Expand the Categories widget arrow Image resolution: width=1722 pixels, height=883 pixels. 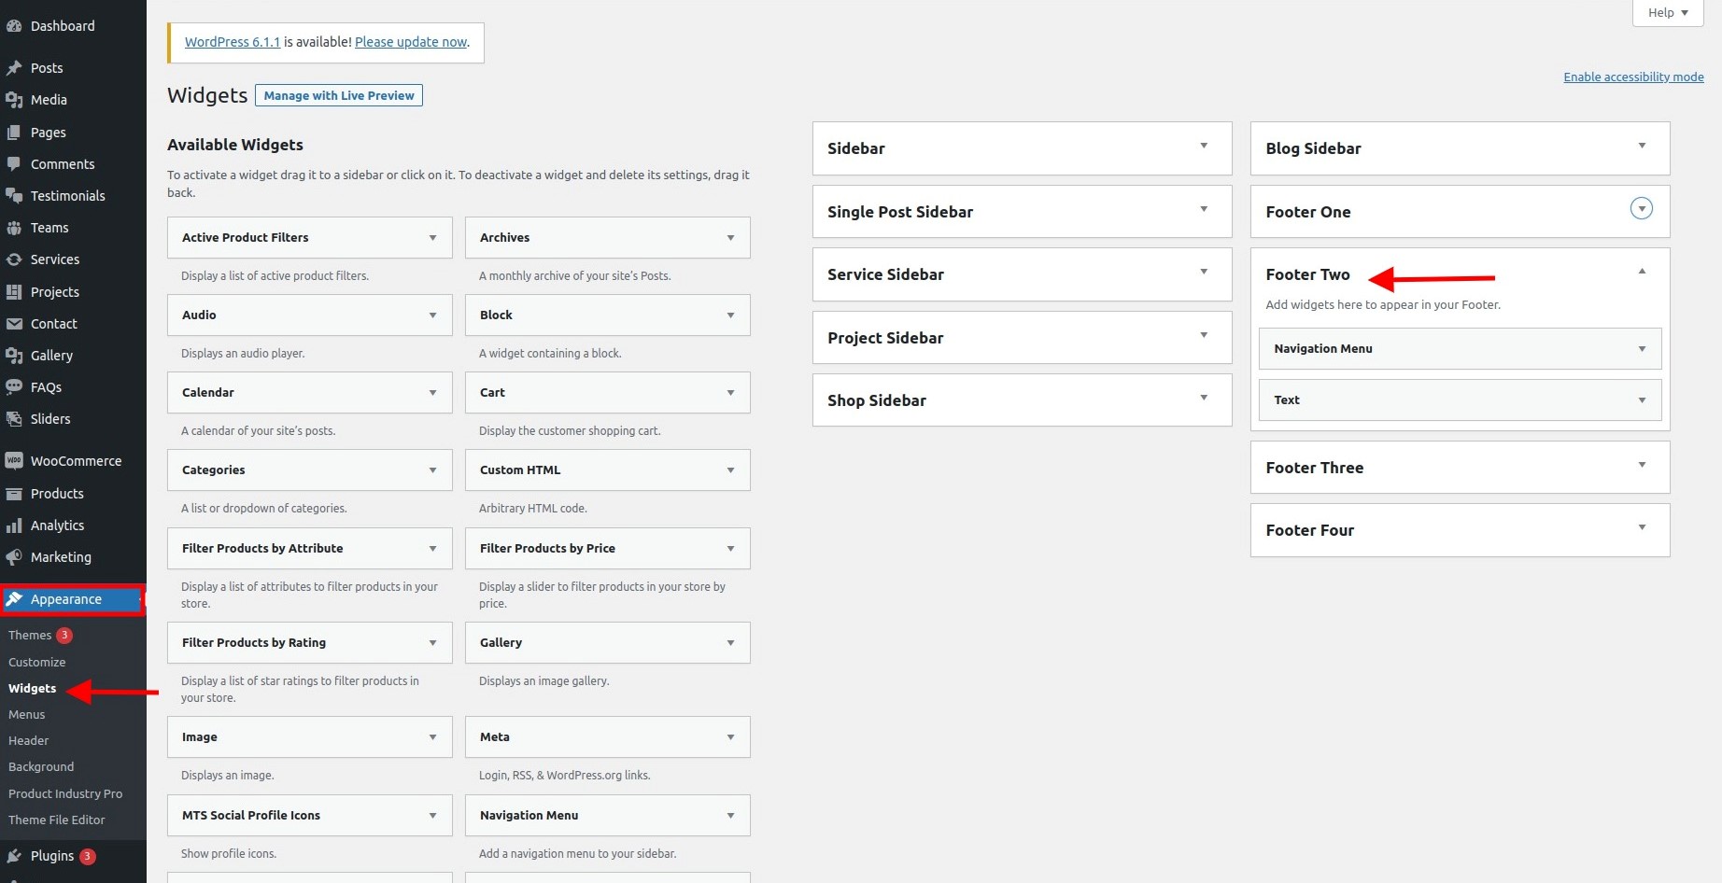pos(432,470)
